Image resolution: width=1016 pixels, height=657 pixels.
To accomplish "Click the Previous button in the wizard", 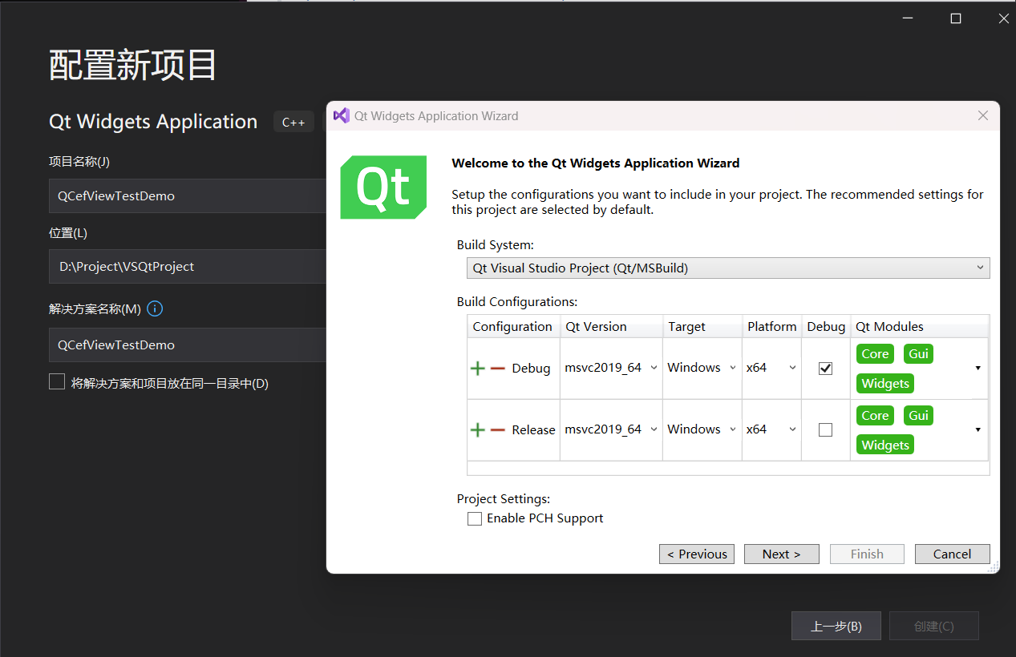I will [x=697, y=554].
